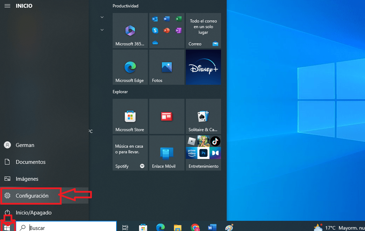Expand the first app list chevron
The image size is (365, 231).
tap(102, 17)
